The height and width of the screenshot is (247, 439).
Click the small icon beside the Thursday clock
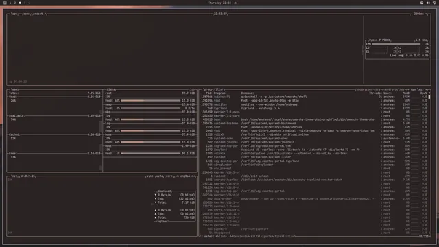coord(235,3)
